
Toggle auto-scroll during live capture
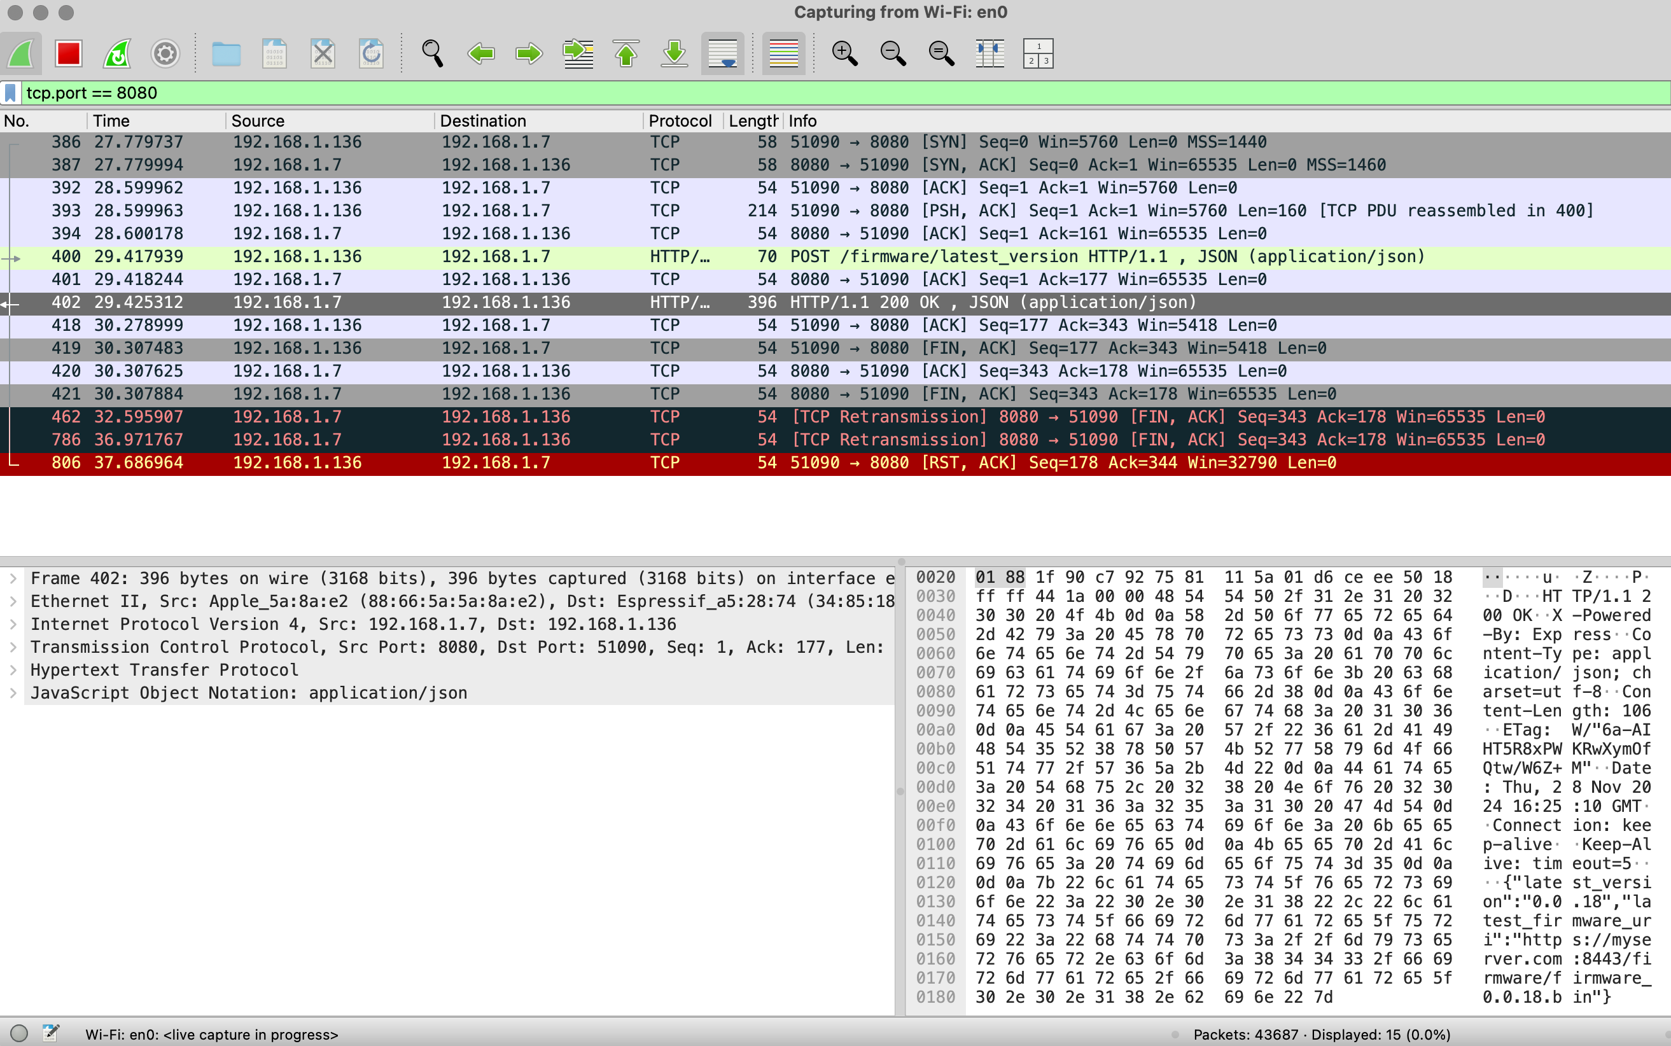pos(722,53)
